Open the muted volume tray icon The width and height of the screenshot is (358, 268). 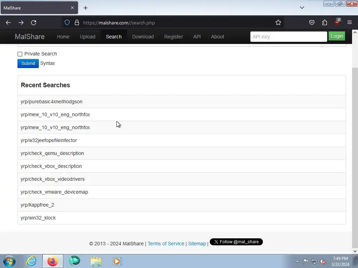(x=323, y=261)
